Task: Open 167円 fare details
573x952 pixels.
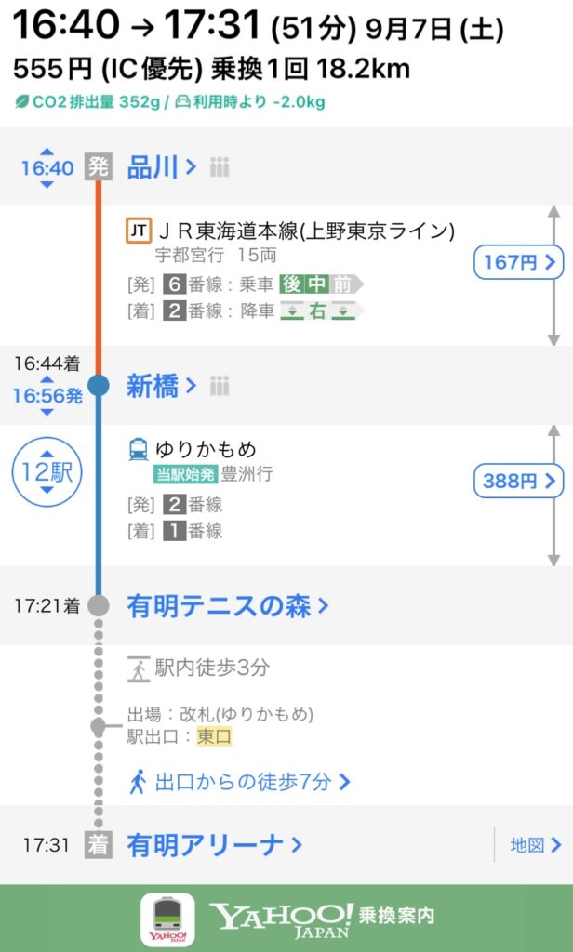Action: click(518, 263)
